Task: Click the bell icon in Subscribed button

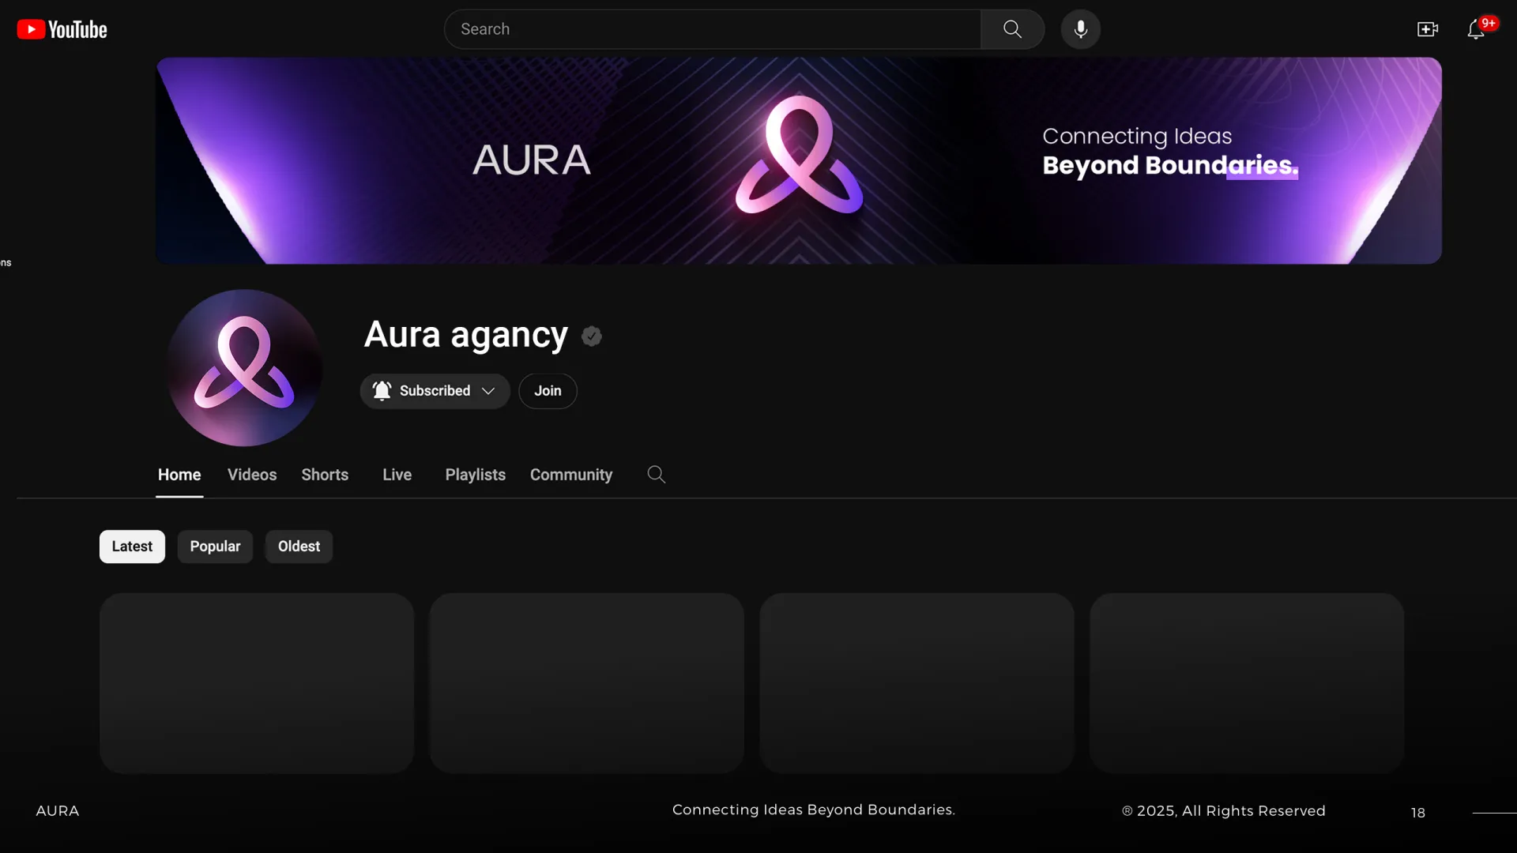Action: [x=382, y=390]
